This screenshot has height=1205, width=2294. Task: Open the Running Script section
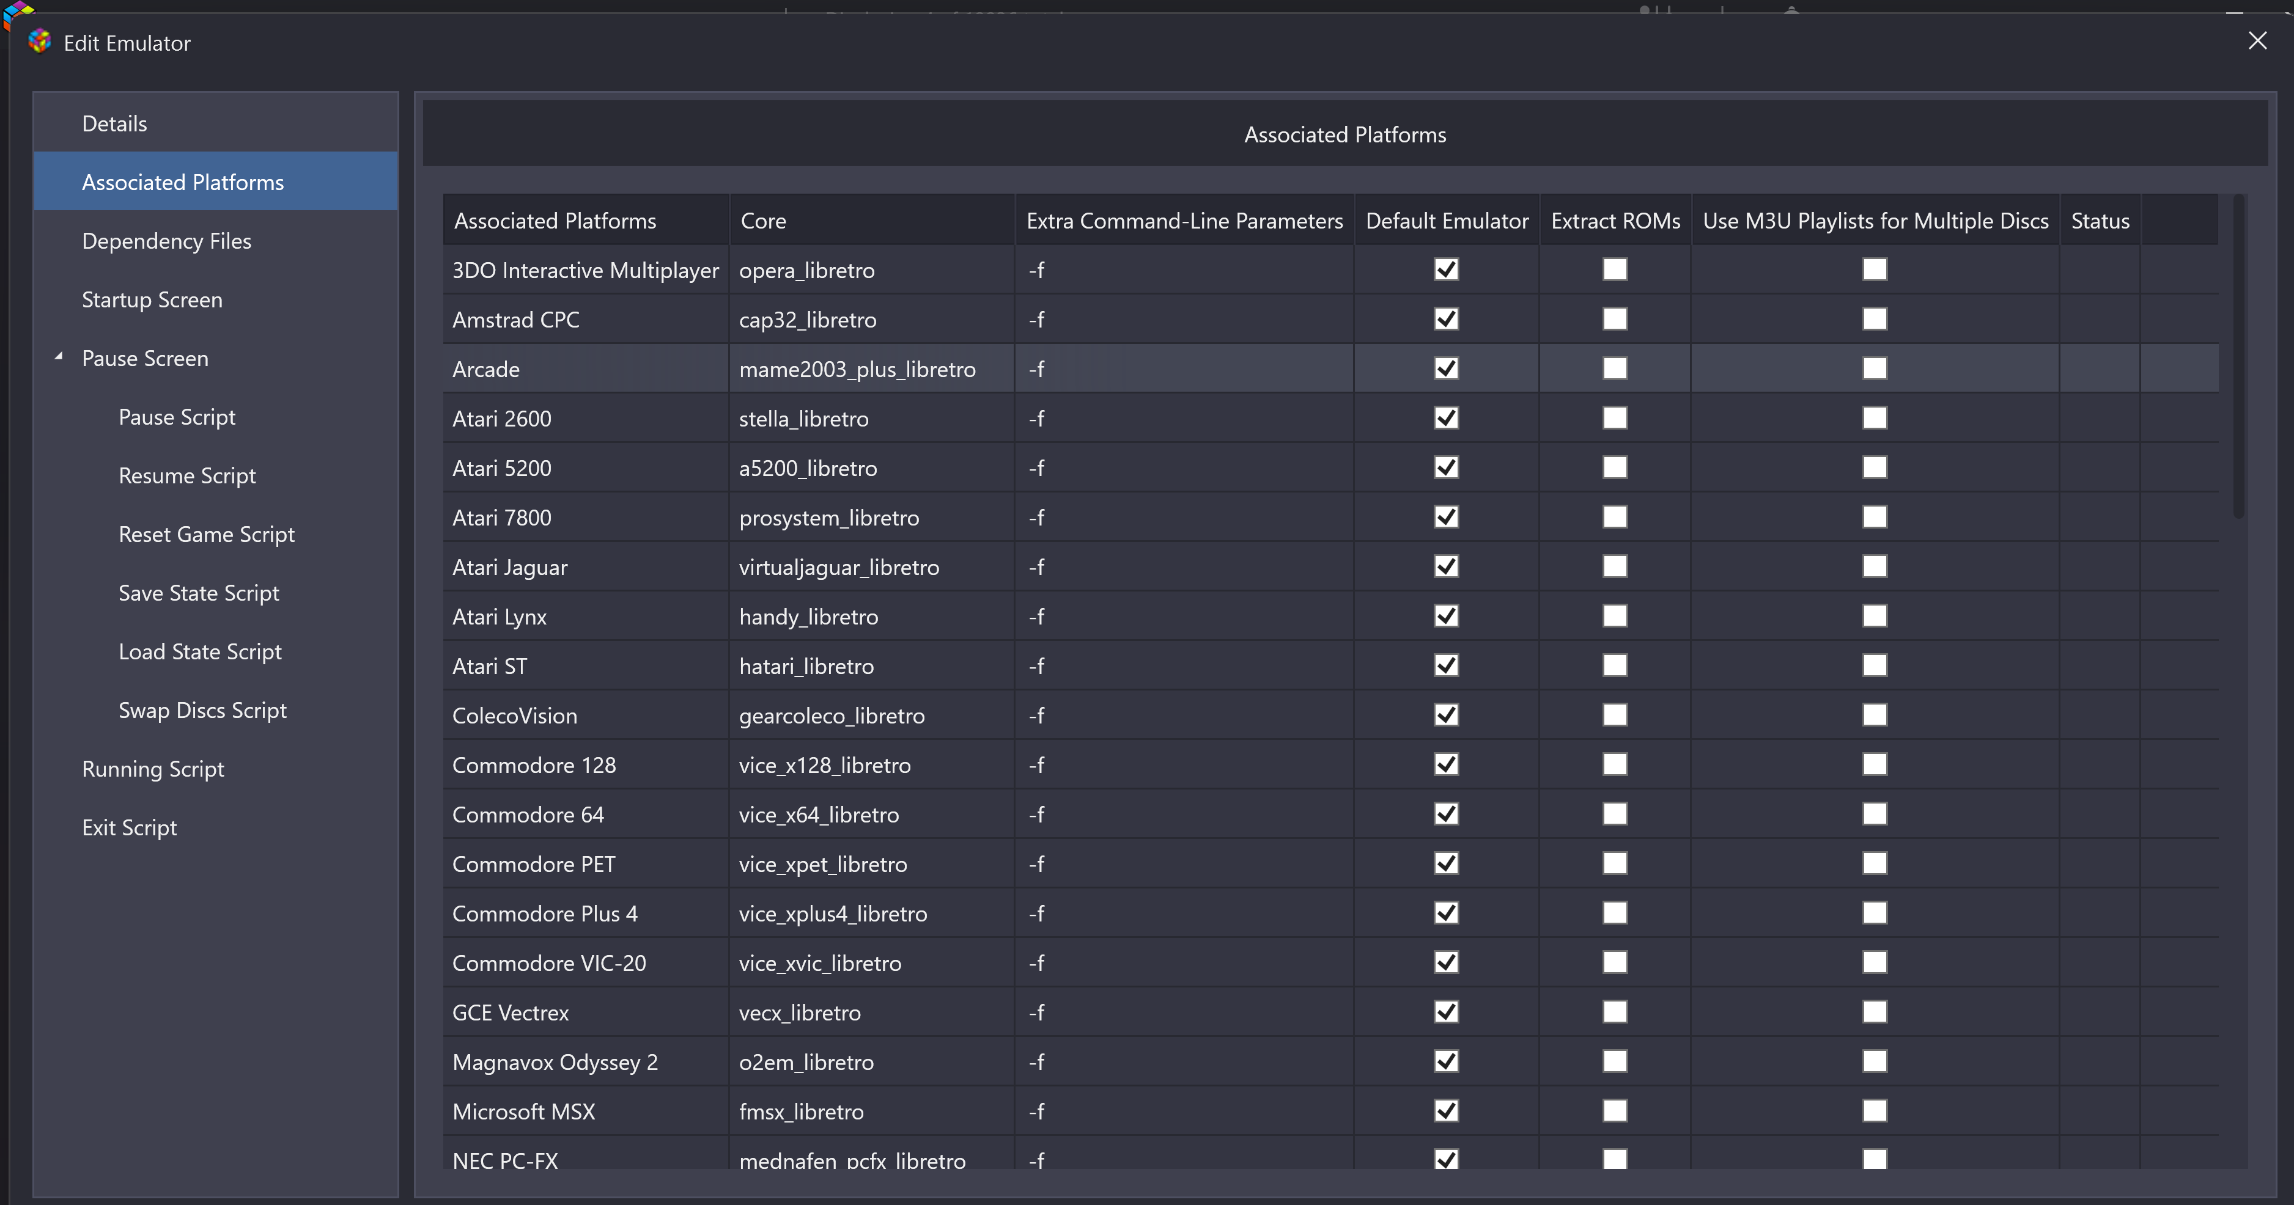(215, 769)
